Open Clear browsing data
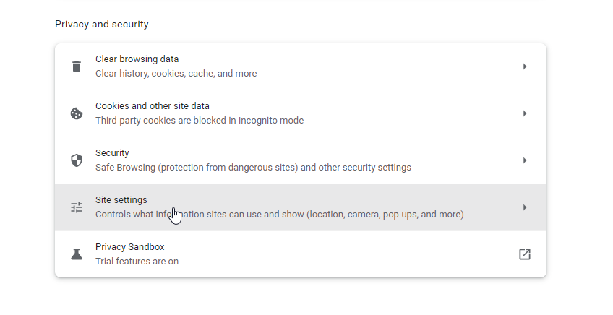The height and width of the screenshot is (315, 613). coord(137,59)
